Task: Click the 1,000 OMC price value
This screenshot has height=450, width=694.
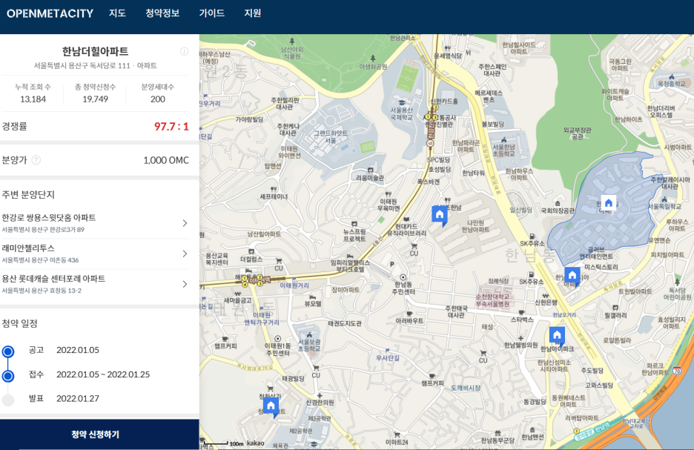Action: coord(166,160)
